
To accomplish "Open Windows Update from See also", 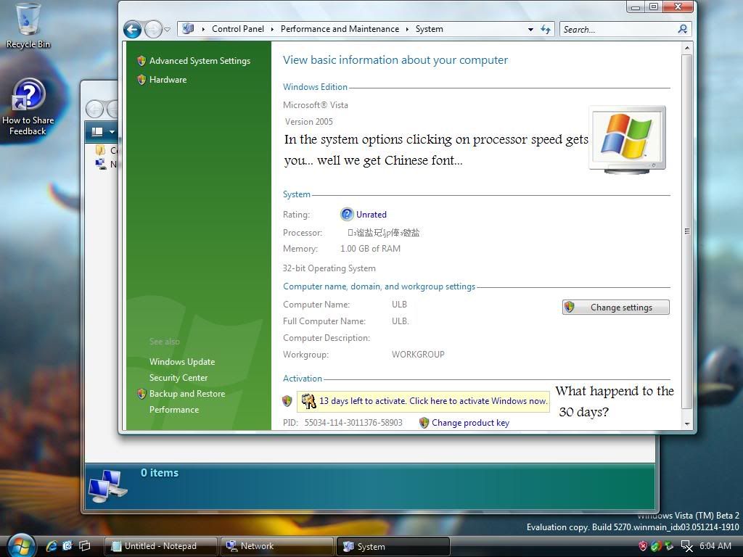I will tap(182, 362).
